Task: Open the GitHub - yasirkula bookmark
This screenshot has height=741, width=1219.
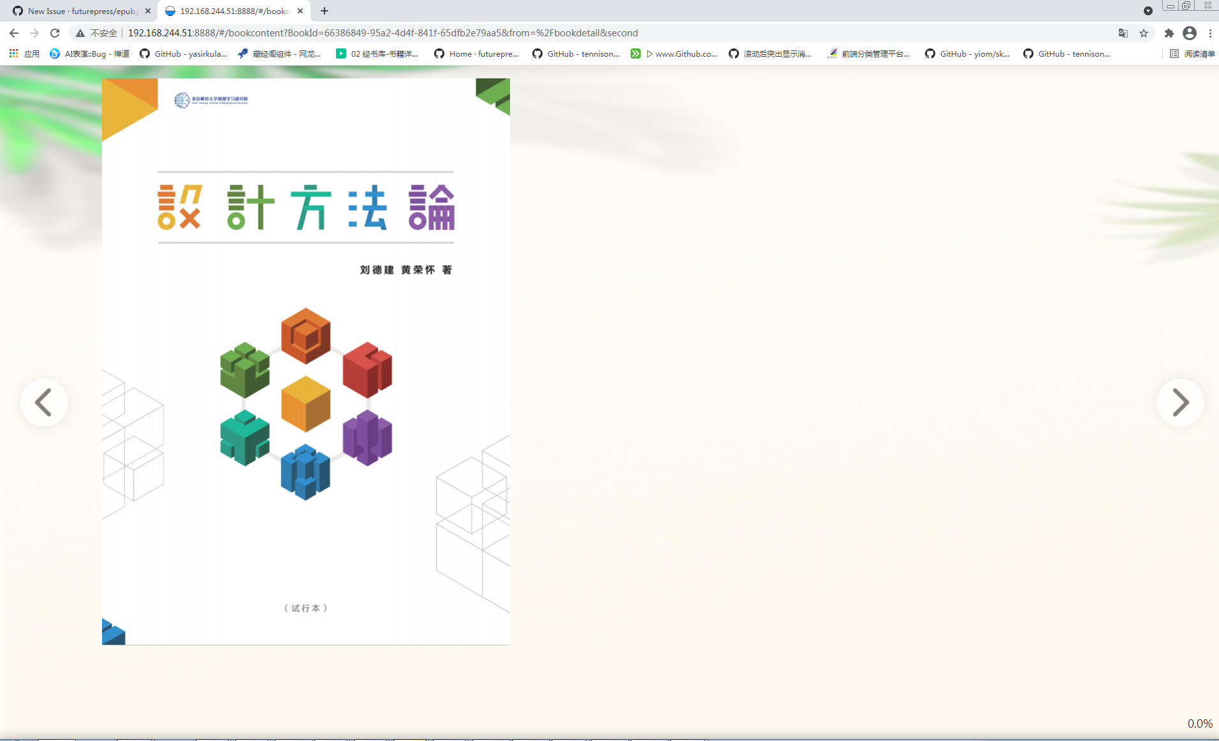Action: click(184, 54)
